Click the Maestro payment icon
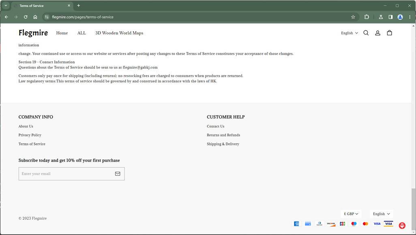416x235 pixels. point(354,224)
